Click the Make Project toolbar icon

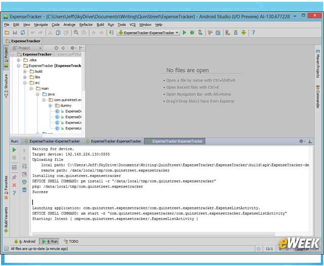tap(111, 32)
